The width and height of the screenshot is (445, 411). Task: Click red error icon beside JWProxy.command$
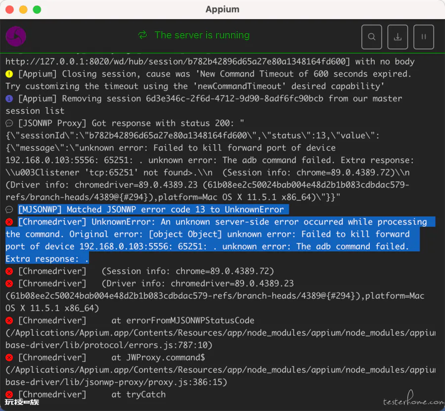(x=9, y=358)
